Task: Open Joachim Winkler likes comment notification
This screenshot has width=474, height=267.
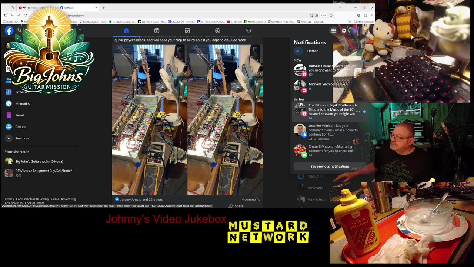Action: pos(330,132)
